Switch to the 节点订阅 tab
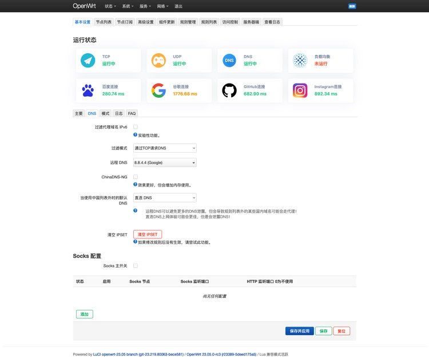This screenshot has height=362, width=429. (125, 22)
